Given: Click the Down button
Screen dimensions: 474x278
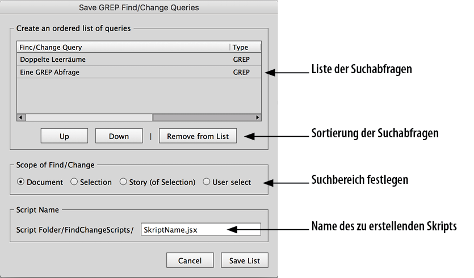Looking at the screenshot, I should 119,136.
